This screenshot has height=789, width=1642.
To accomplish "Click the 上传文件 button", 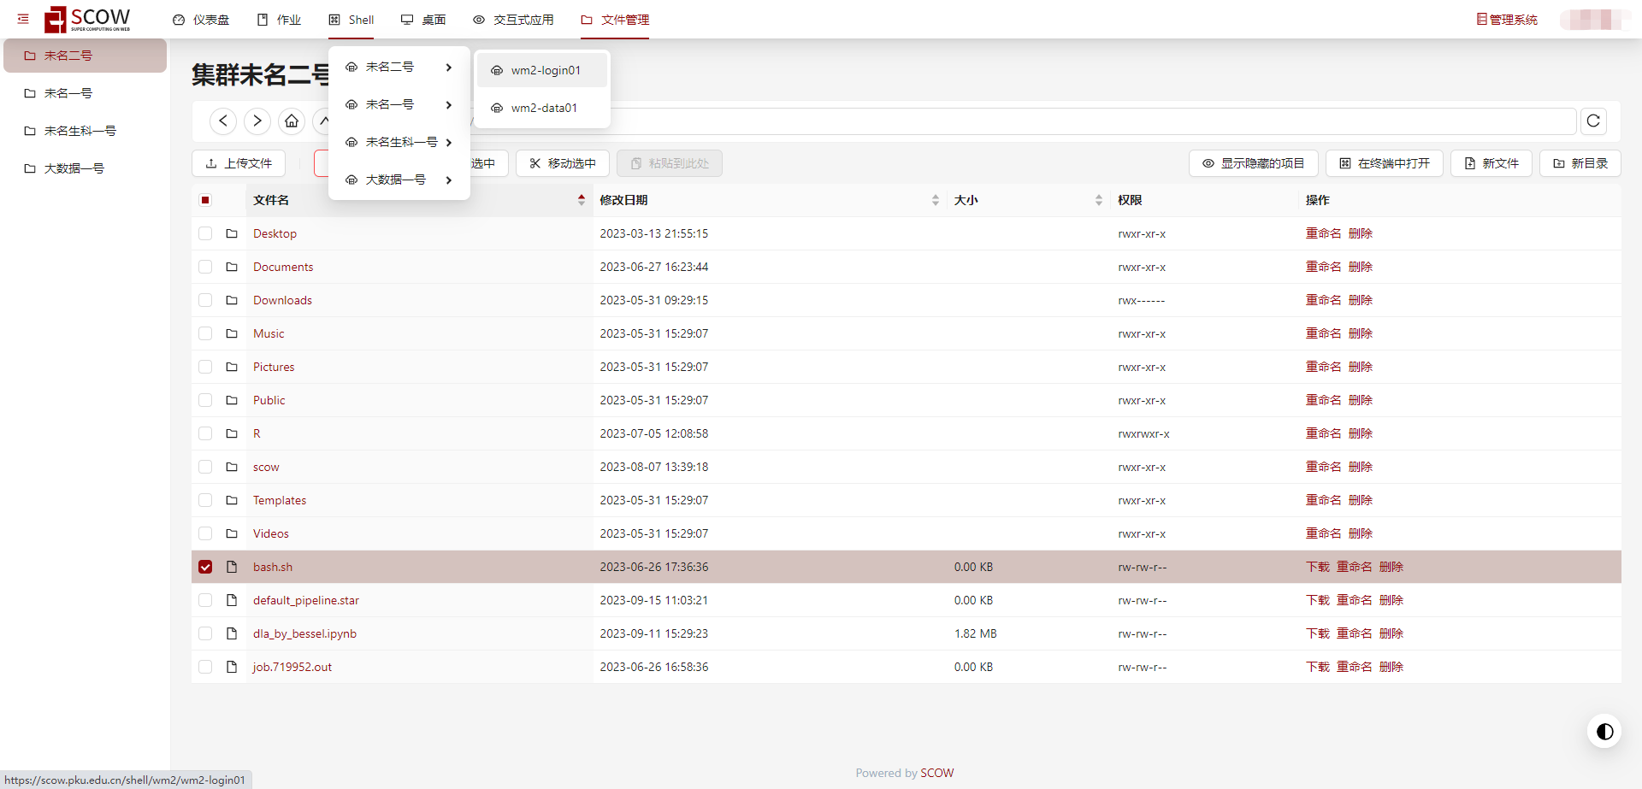I will click(239, 163).
